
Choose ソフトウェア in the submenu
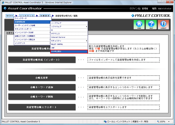tap(69, 27)
